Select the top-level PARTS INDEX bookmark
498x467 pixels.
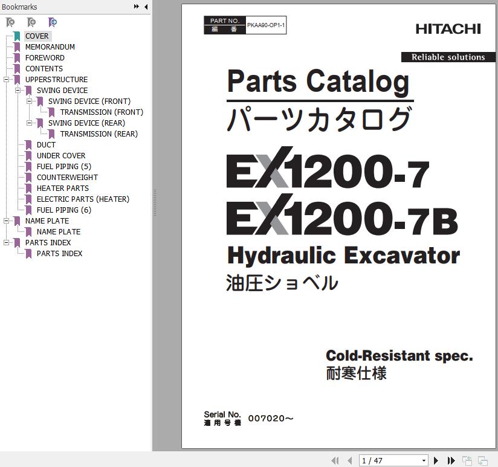tap(48, 242)
